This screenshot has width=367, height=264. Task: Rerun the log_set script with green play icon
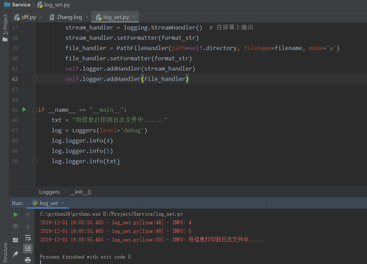15,215
